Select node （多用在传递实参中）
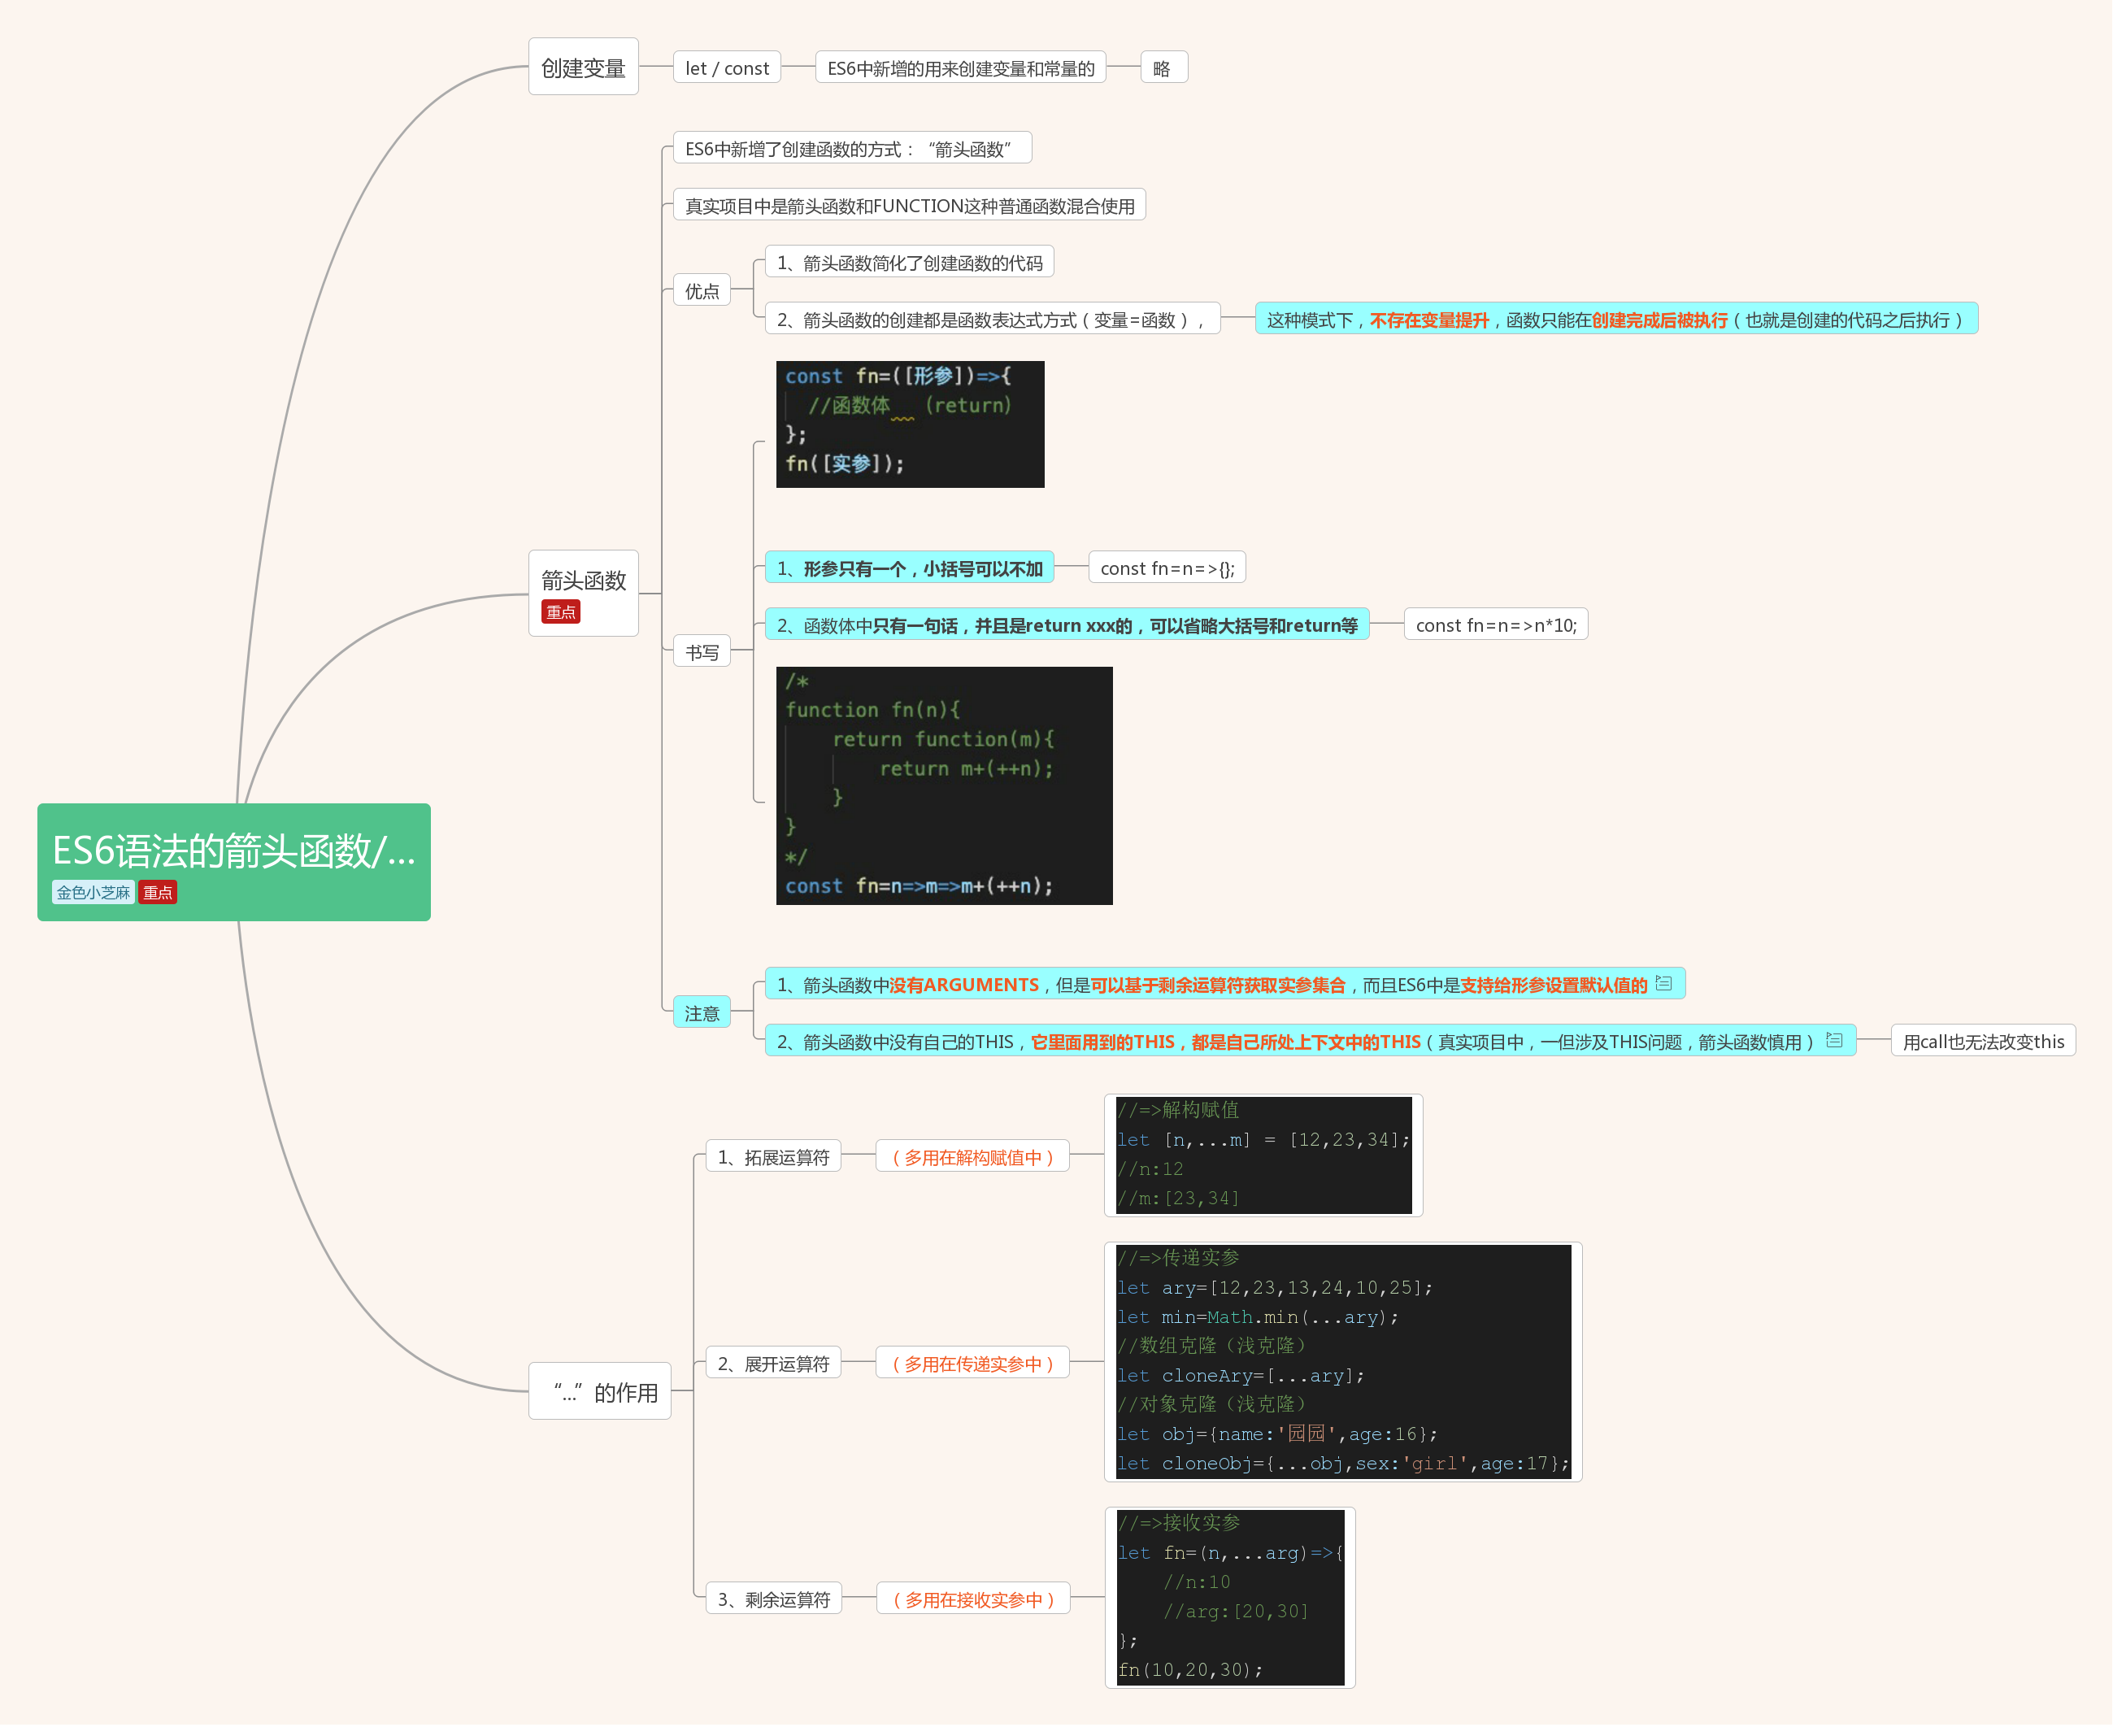The image size is (2126, 1736). 979,1372
